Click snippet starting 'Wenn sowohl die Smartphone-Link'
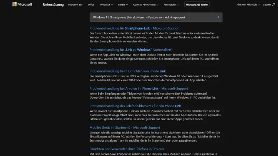 click(x=155, y=115)
